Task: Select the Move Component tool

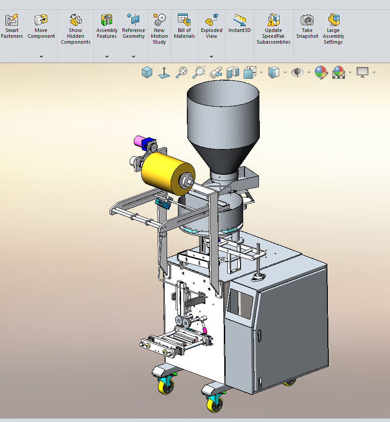Action: coord(41,27)
